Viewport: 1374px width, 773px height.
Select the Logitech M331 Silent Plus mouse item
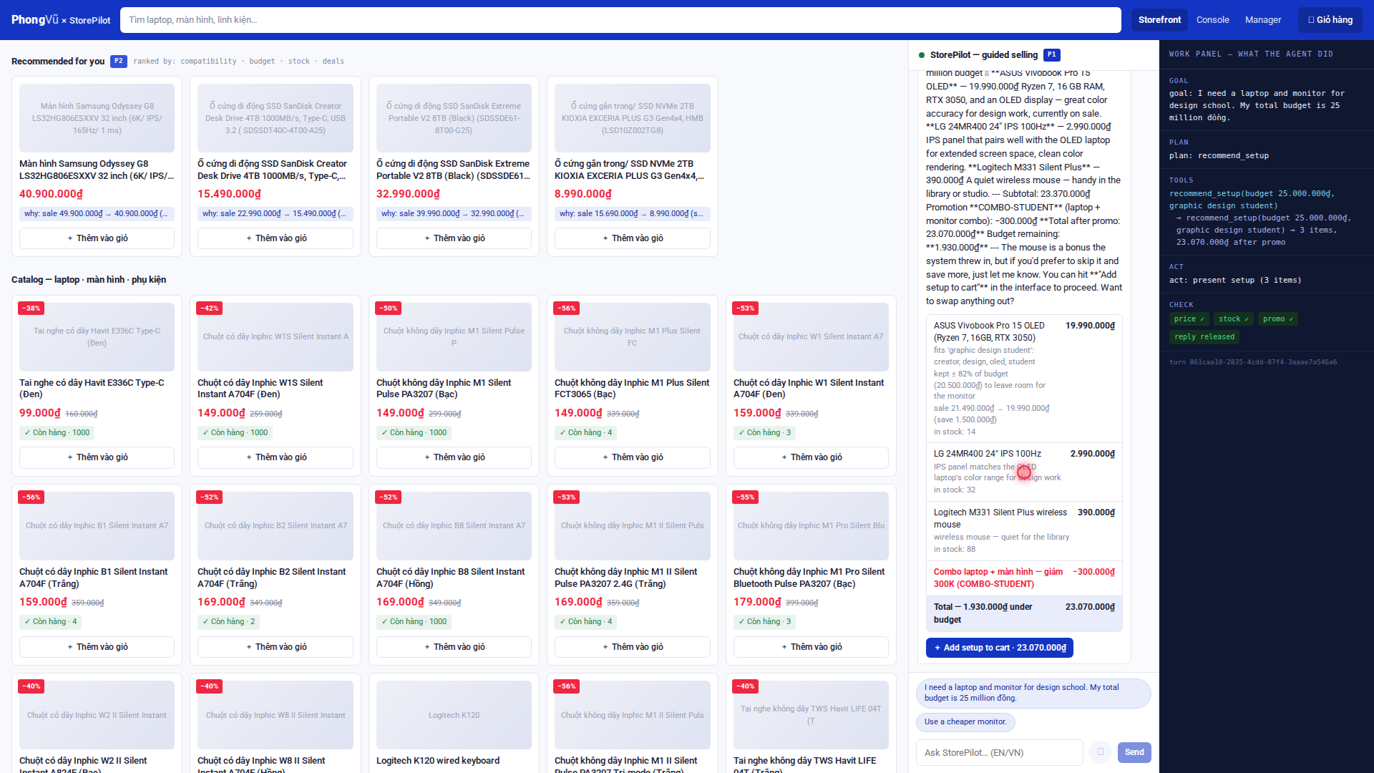coord(1024,530)
